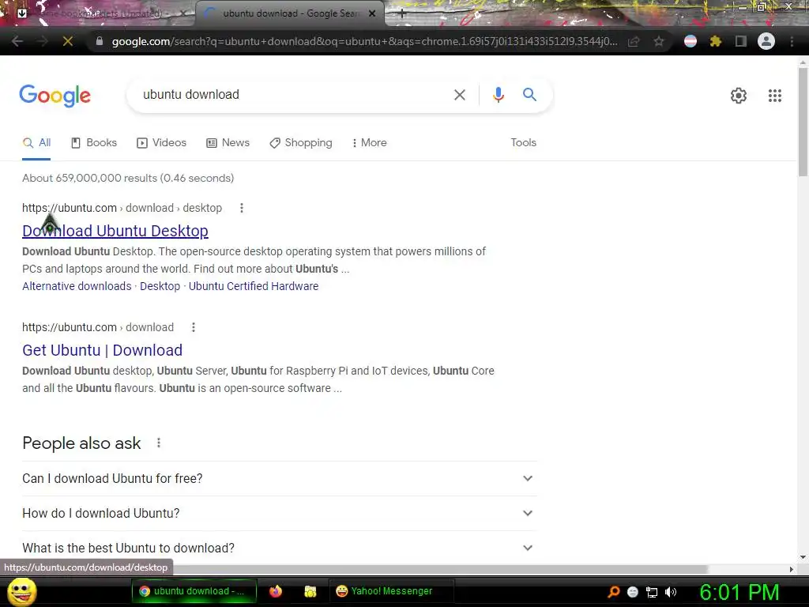The width and height of the screenshot is (809, 607).
Task: Open options menu for ubuntu.com desktop result
Action: 242,208
